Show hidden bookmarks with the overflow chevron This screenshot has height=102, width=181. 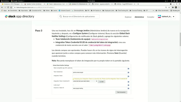pos(153,11)
